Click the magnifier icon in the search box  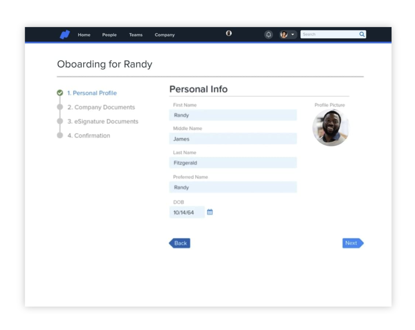pyautogui.click(x=362, y=34)
